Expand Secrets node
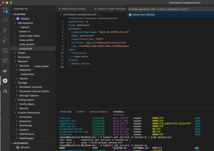Image resolution: width=214 pixels, height=151 pixels. tap(17, 108)
